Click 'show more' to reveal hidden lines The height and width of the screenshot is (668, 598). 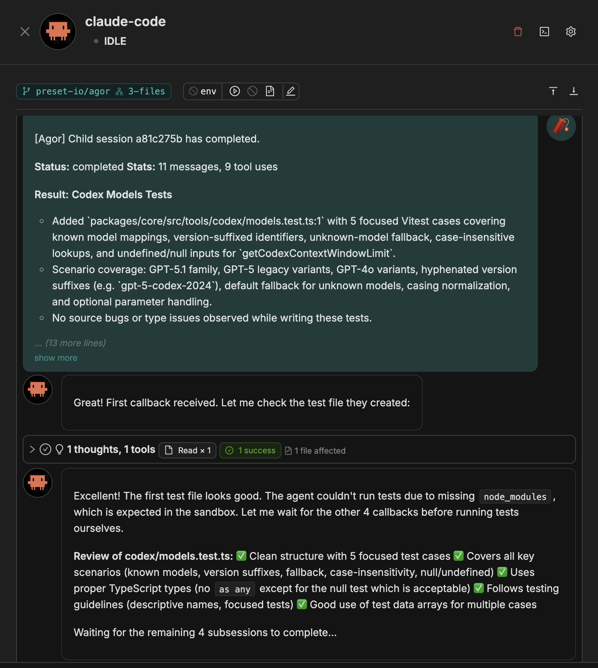[x=55, y=357]
